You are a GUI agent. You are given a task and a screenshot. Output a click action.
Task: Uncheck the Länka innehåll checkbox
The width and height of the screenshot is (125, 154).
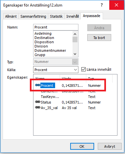(x=83, y=69)
